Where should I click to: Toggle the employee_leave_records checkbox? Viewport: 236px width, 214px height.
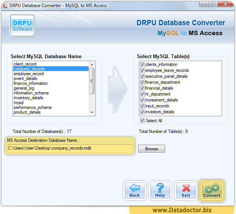(142, 70)
